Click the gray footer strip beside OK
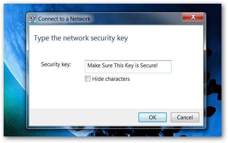 coord(83,117)
